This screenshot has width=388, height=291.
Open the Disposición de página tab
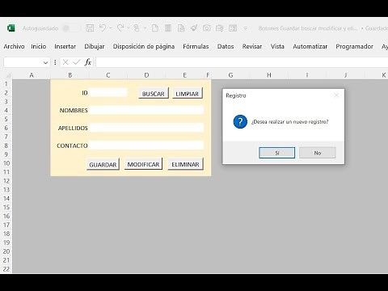[144, 47]
